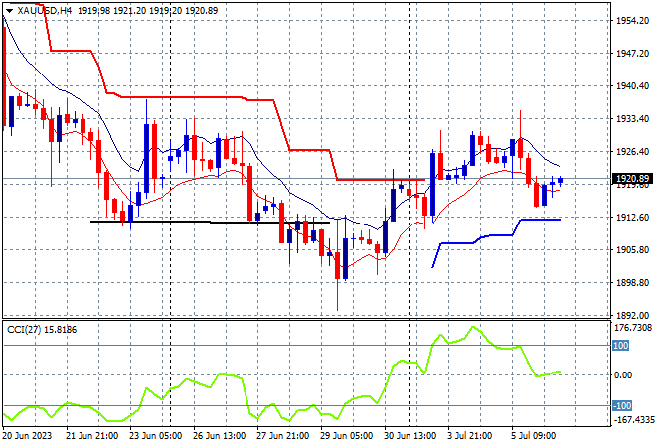
Task: Click the CCI -100 level marker
Action: 622,405
